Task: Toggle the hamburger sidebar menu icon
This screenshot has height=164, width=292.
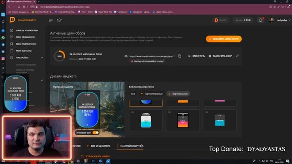Action: (x=51, y=20)
